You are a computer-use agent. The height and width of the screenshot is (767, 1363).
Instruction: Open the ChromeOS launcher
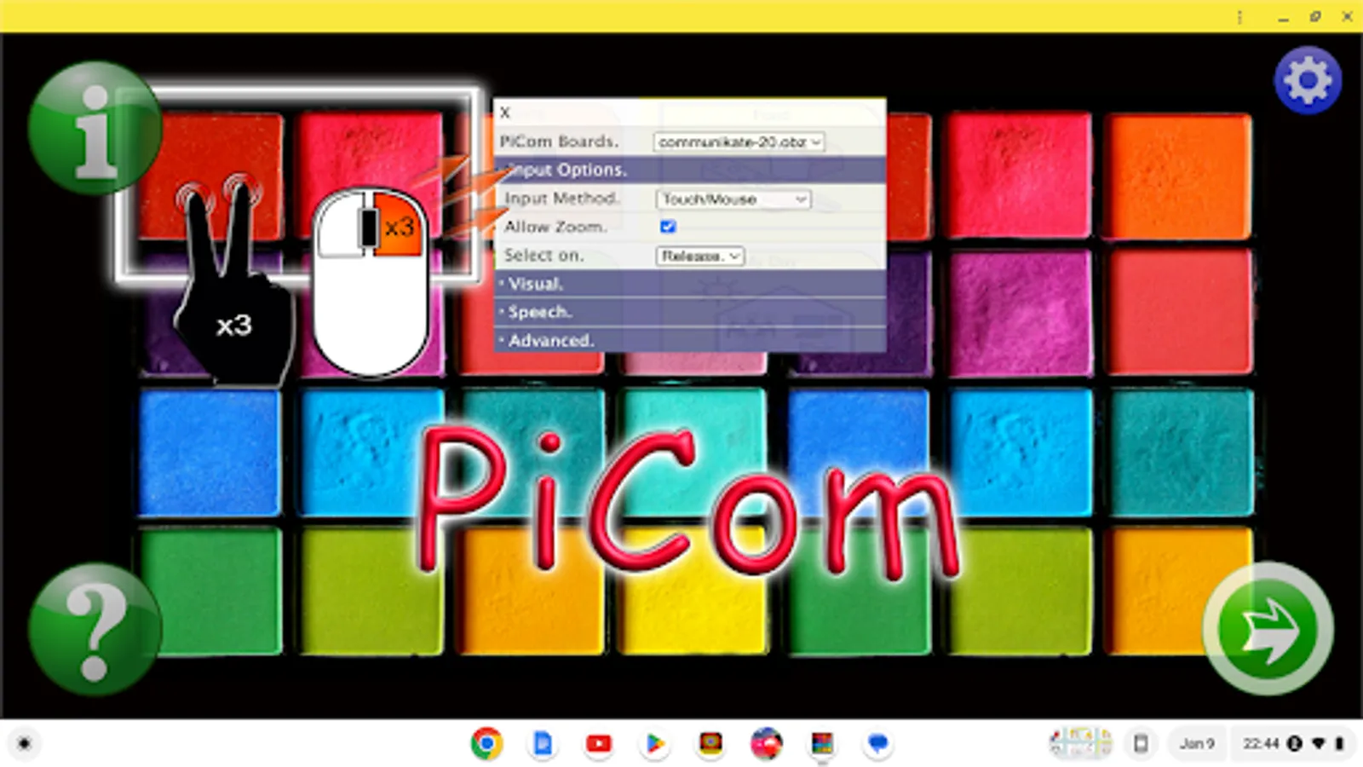coord(24,744)
